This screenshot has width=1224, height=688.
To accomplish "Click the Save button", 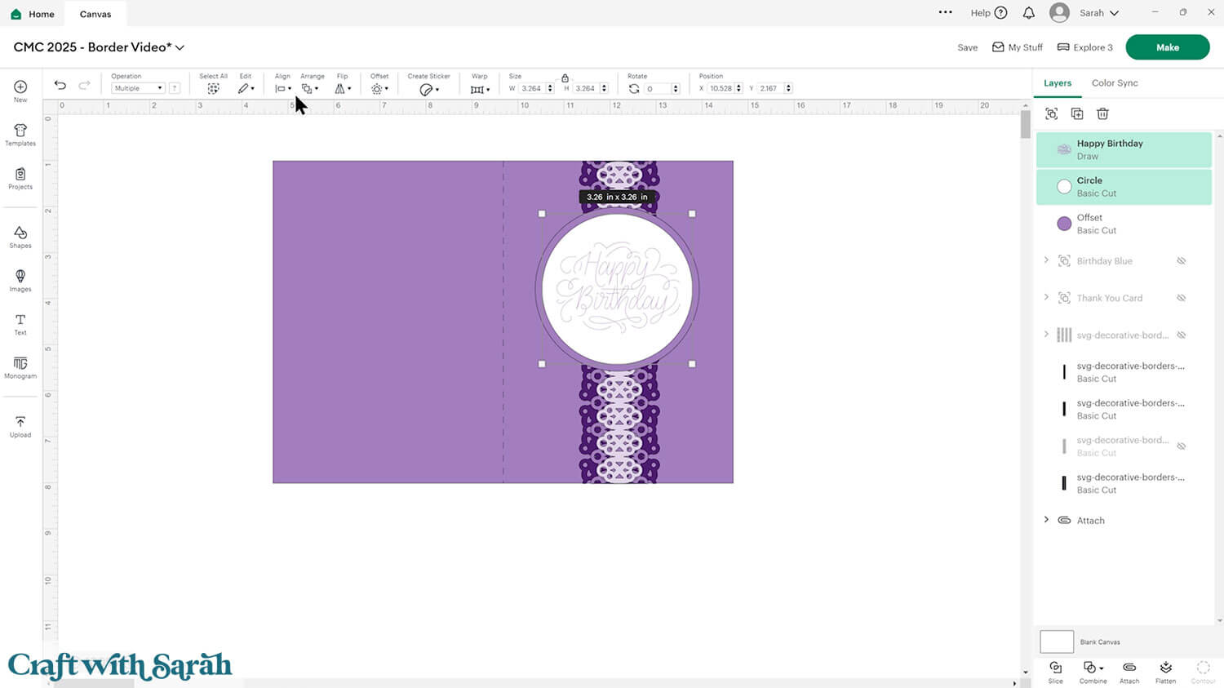I will point(967,47).
